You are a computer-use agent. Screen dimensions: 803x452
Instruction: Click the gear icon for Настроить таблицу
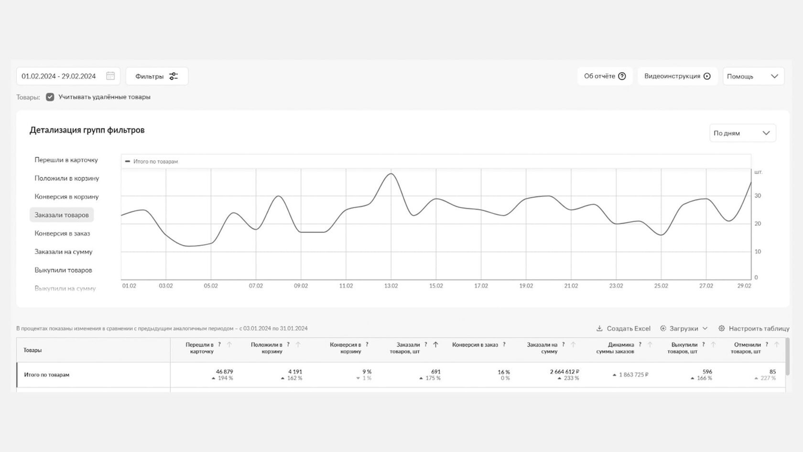(x=722, y=329)
